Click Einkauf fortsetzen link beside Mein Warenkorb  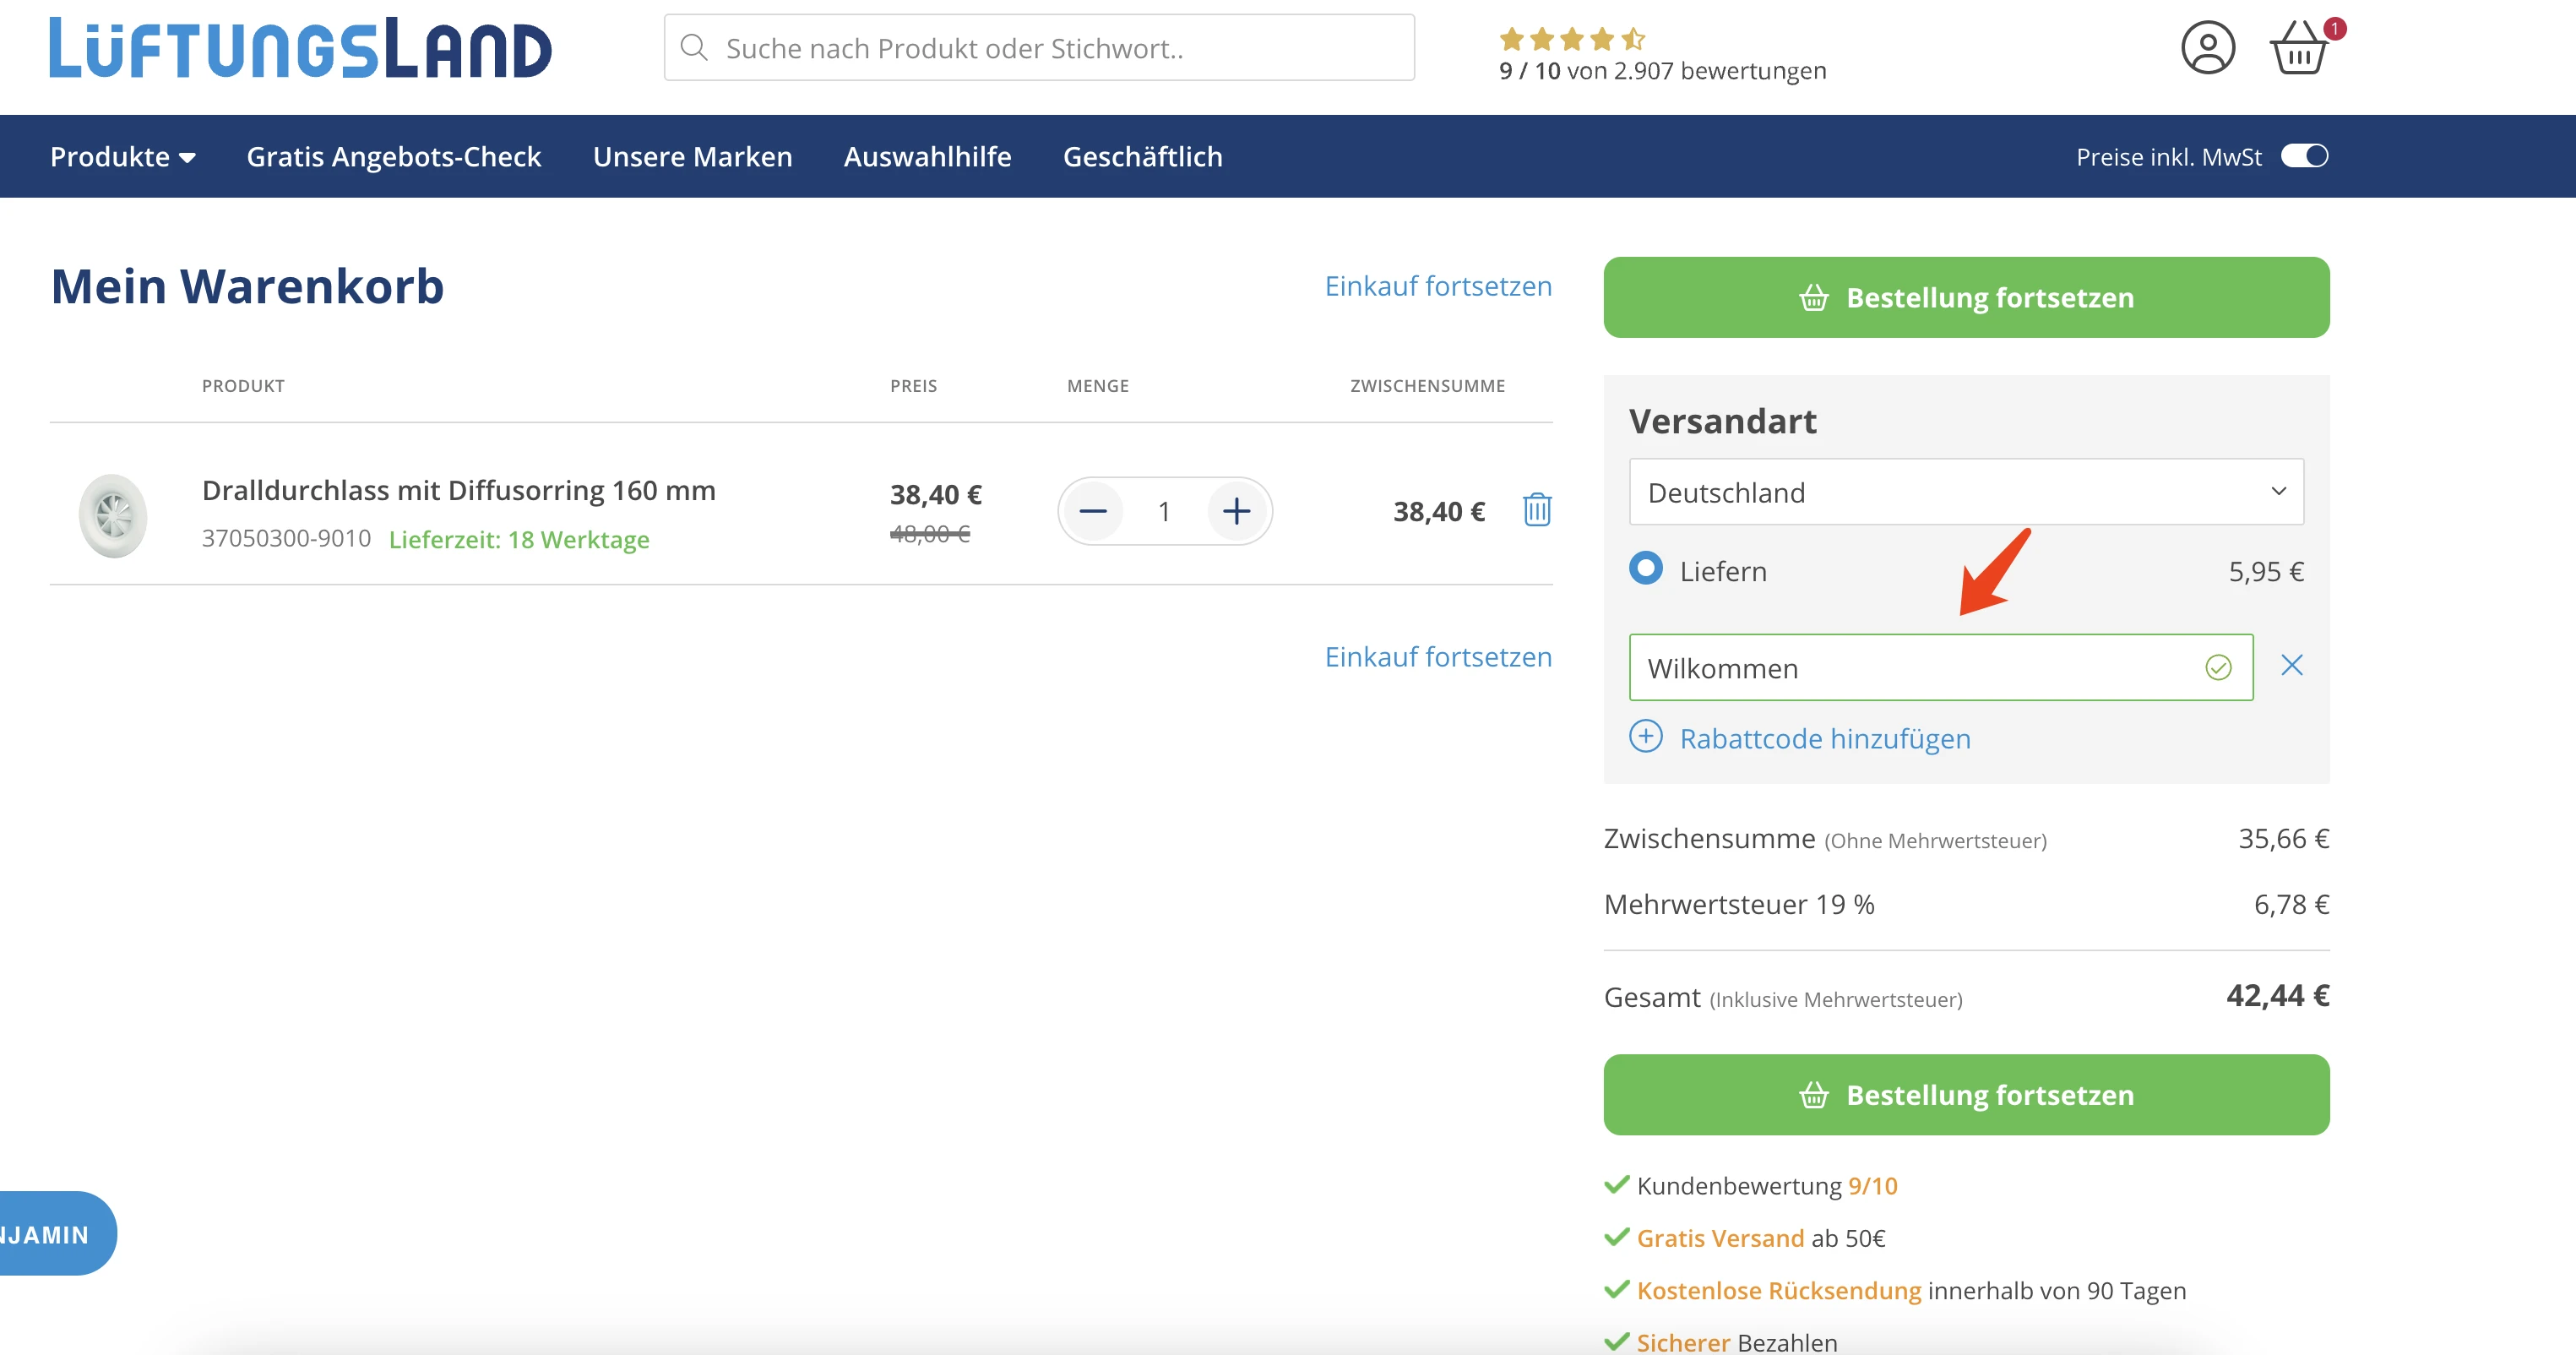[1438, 286]
